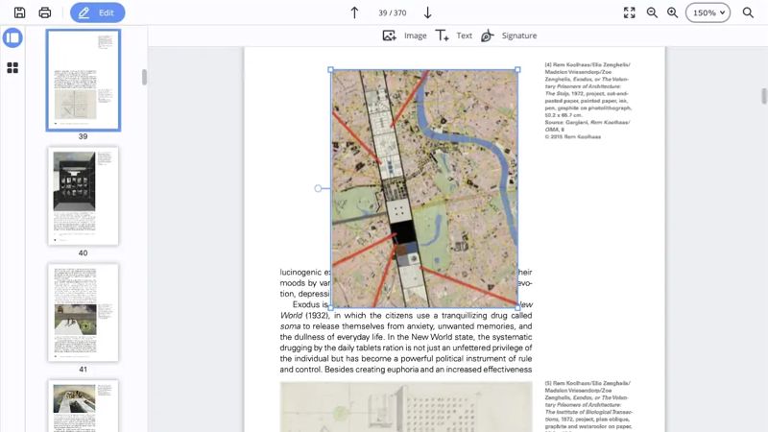Click the zoom out magnifier
768x432 pixels.
coord(652,12)
